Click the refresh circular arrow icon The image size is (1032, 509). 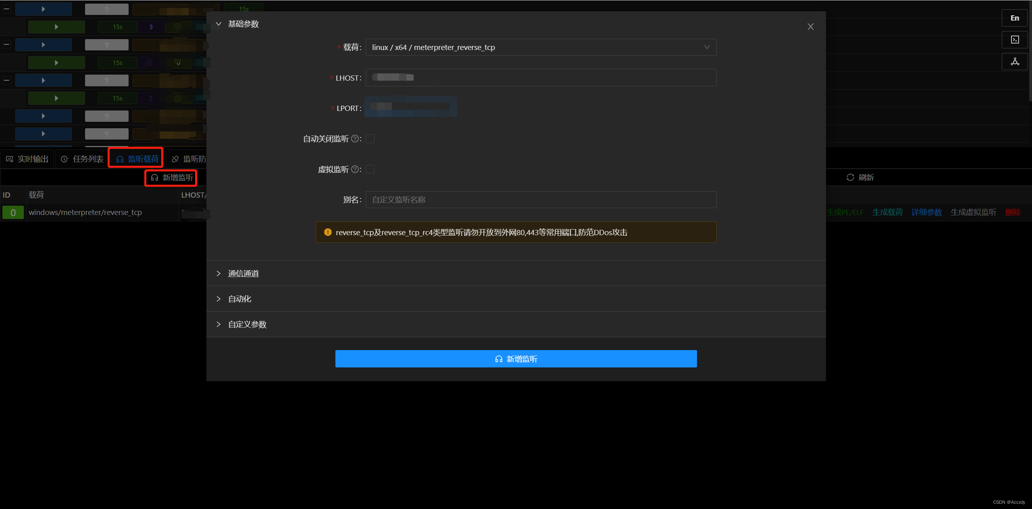click(x=850, y=177)
